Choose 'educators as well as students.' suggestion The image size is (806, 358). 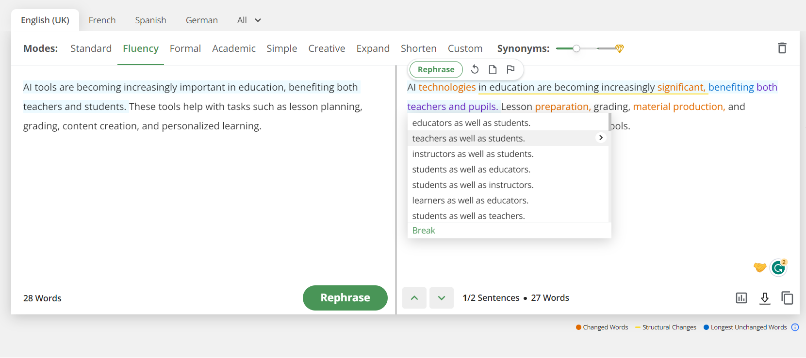tap(471, 123)
